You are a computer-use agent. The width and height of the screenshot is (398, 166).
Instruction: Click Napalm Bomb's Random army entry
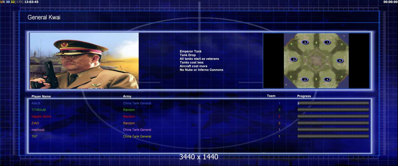pos(129,116)
